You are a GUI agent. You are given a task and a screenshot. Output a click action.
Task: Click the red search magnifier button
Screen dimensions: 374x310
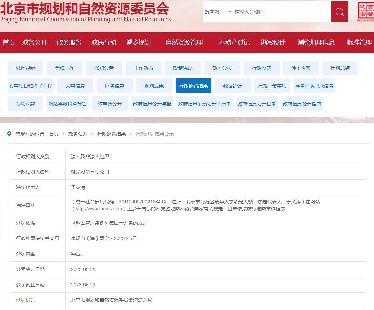point(339,12)
